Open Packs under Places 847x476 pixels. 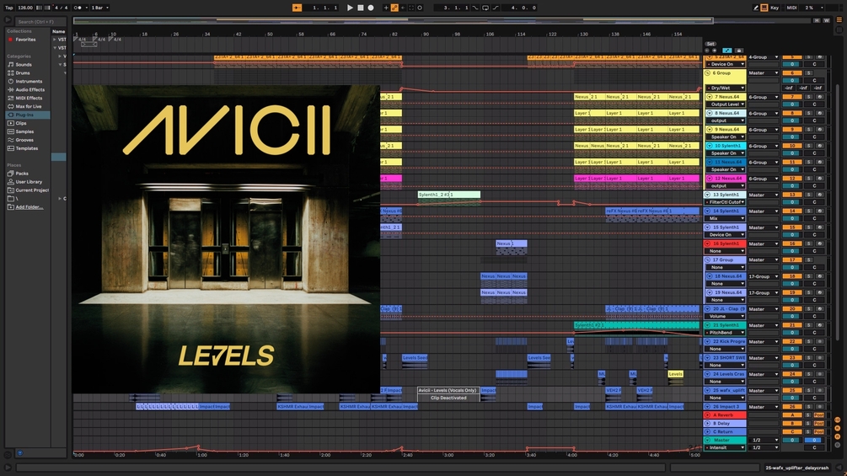point(22,174)
